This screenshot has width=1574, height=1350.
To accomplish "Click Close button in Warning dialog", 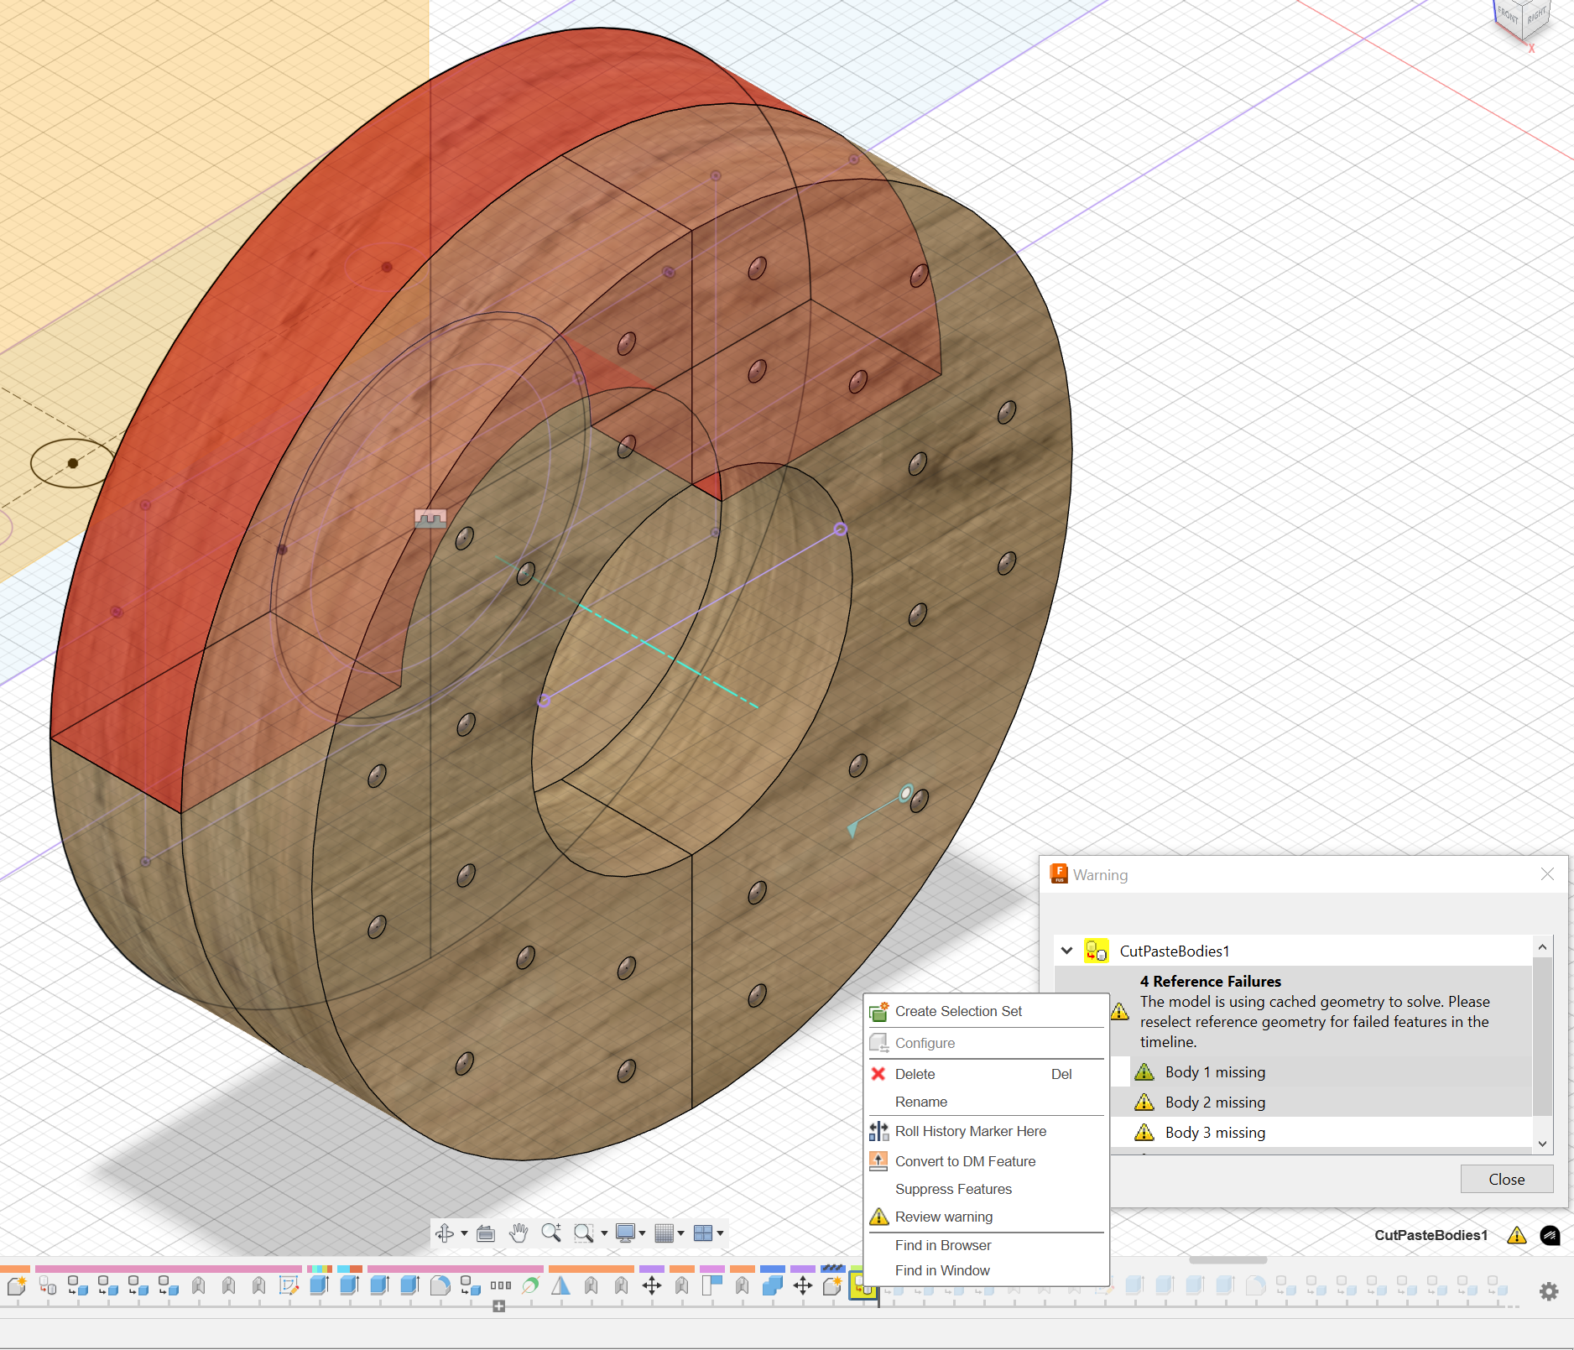I will [x=1506, y=1179].
